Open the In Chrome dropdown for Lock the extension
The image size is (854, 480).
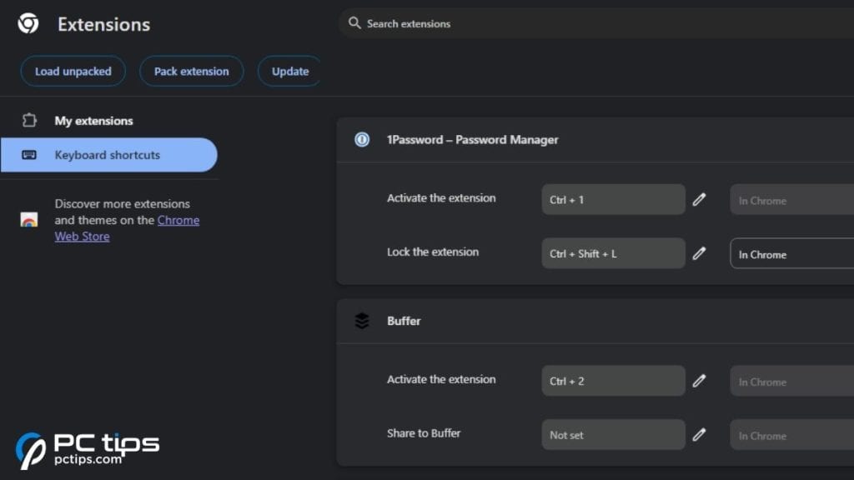pos(791,253)
